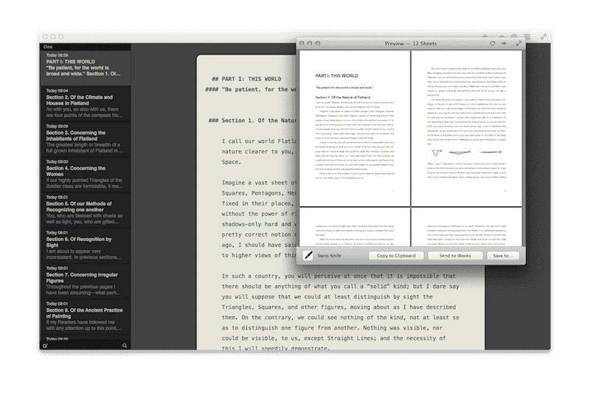This screenshot has width=590, height=398.
Task: Select the PART I: THIS WORLD sheet
Action: tap(86, 68)
